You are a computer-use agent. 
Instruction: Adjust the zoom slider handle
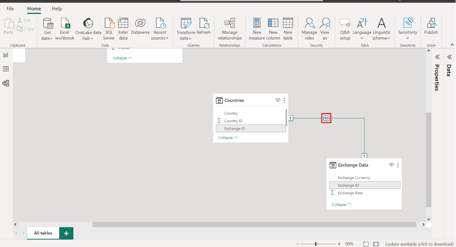[x=316, y=244]
